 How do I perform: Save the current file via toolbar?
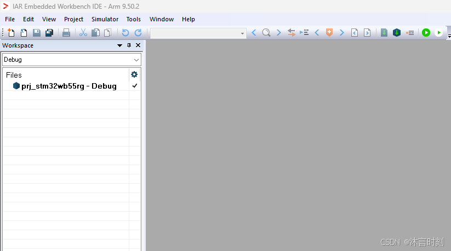[x=37, y=33]
